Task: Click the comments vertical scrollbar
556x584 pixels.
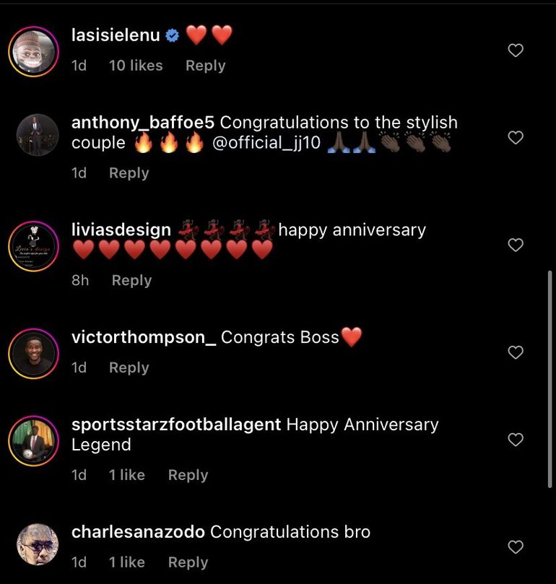Action: tap(550, 379)
